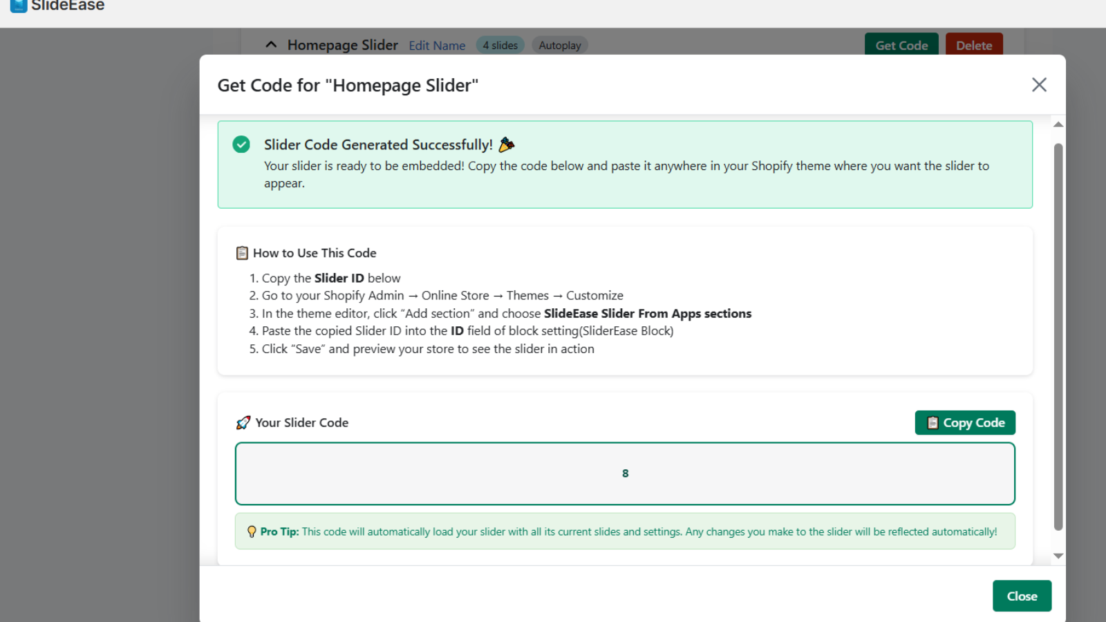1106x622 pixels.
Task: Click the dialog scrollbar down arrow
Action: point(1058,556)
